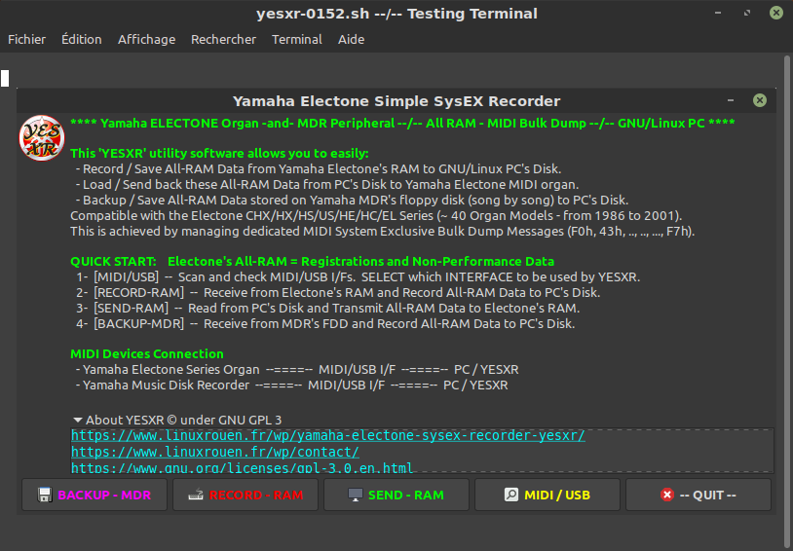The image size is (793, 551).
Task: Click the '- Record / Save All-RAM Data' line
Action: point(319,168)
